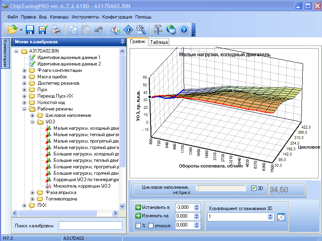The width and height of the screenshot is (322, 241).
Task: Click the printer icon
Action: click(56, 29)
